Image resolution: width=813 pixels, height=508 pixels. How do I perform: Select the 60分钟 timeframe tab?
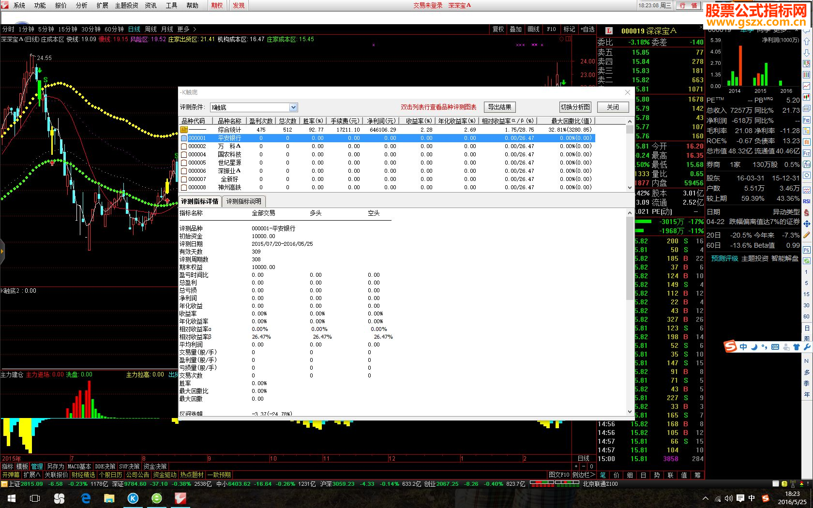pyautogui.click(x=114, y=29)
